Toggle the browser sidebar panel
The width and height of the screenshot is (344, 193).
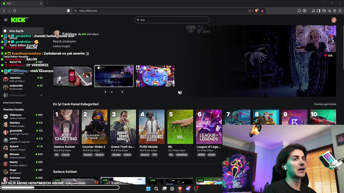coord(318,11)
